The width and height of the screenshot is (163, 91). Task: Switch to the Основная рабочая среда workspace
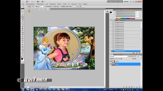115,2
